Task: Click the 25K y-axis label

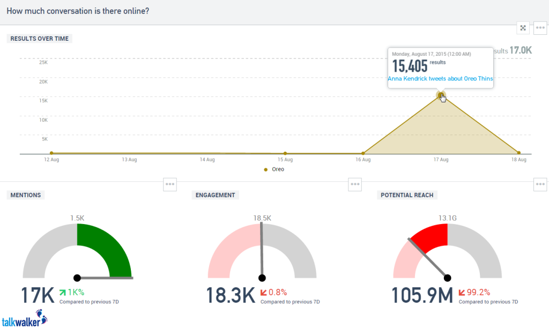Action: coord(43,62)
